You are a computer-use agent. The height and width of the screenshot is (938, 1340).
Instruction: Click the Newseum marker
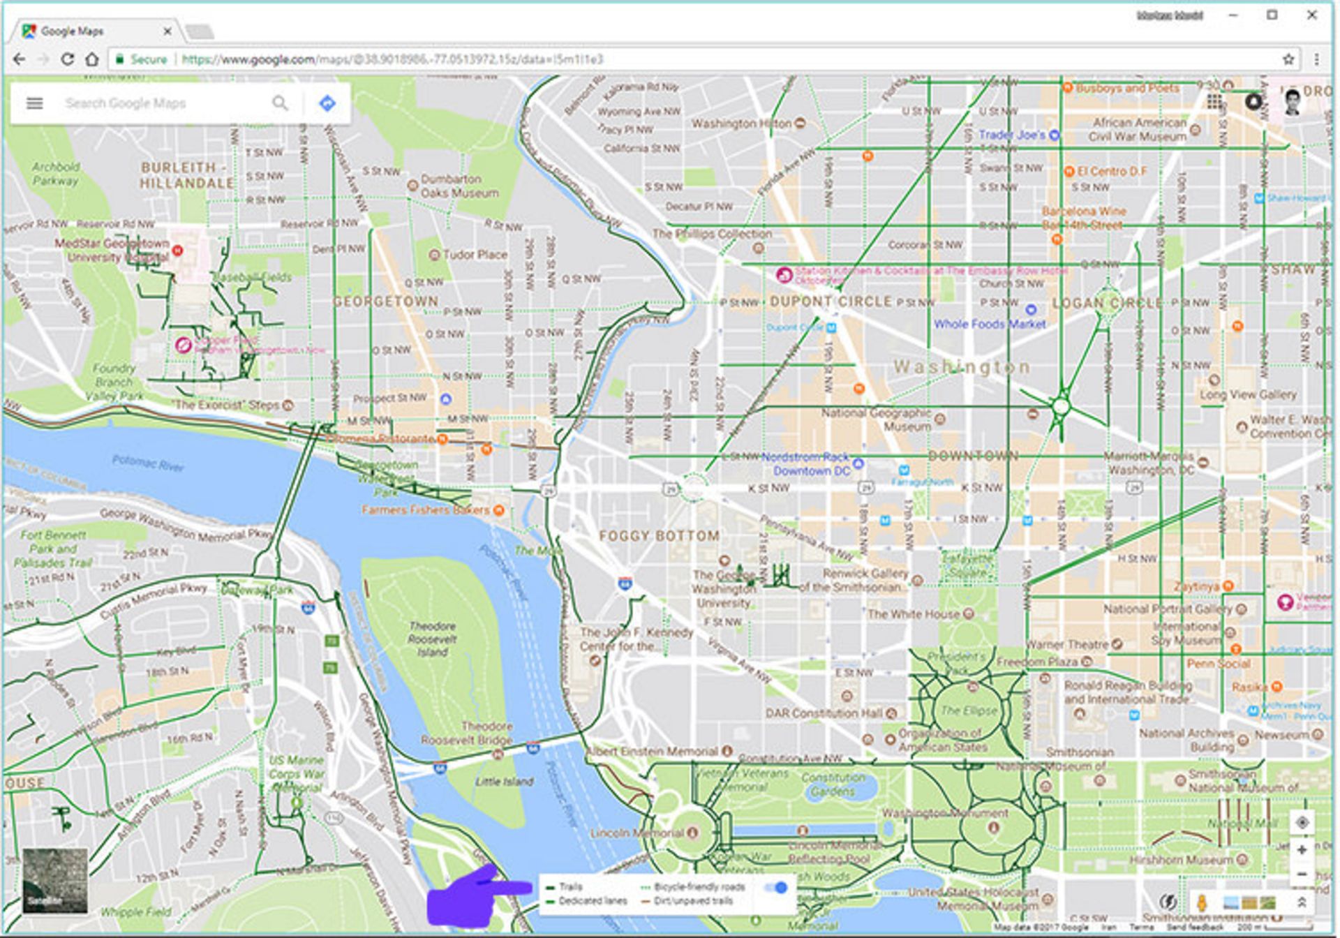[1317, 734]
